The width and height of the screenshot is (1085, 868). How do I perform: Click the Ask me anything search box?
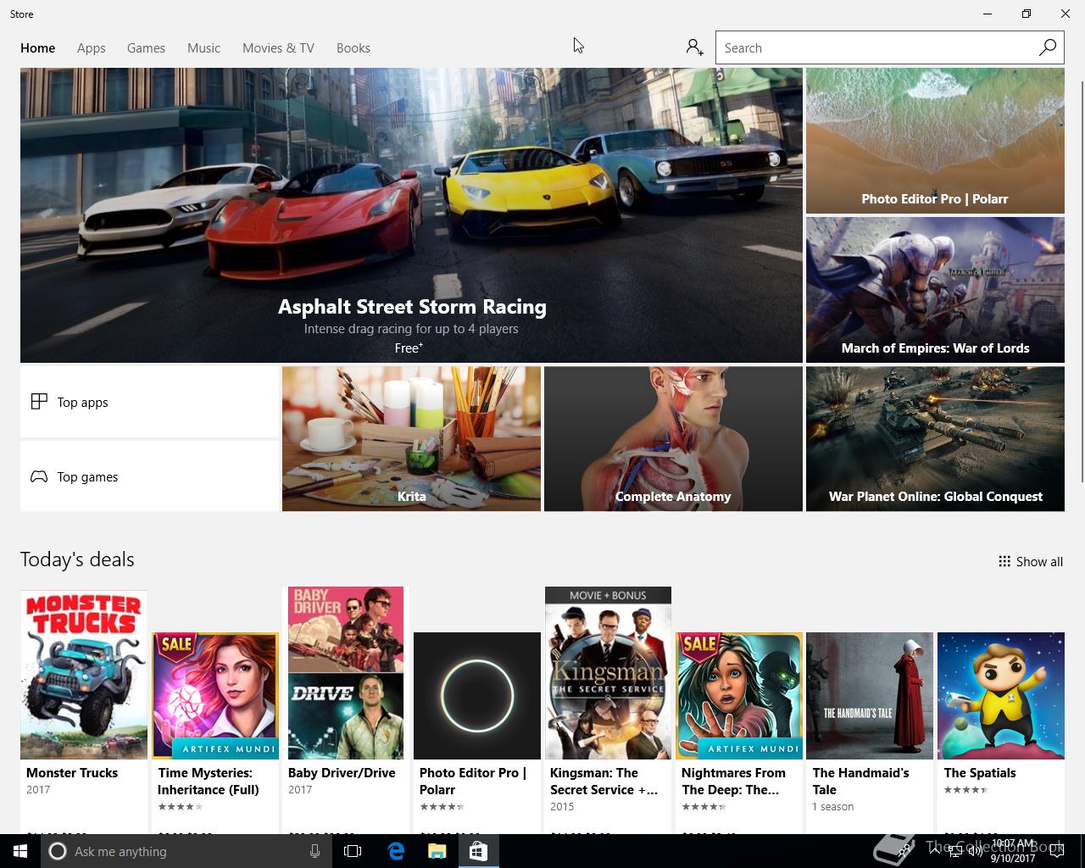coord(186,851)
